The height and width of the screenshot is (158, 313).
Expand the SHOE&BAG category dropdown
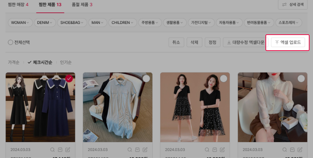[x=72, y=23]
